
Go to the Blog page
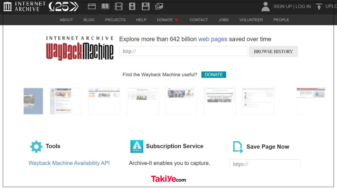pyautogui.click(x=89, y=20)
